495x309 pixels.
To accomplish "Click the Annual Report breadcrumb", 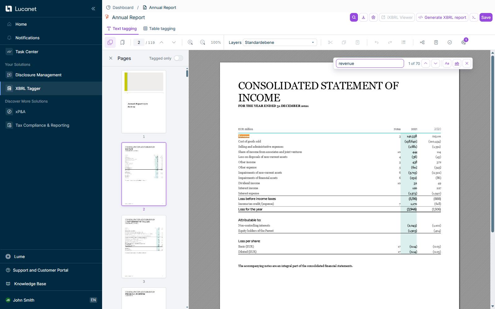I will (x=159, y=7).
